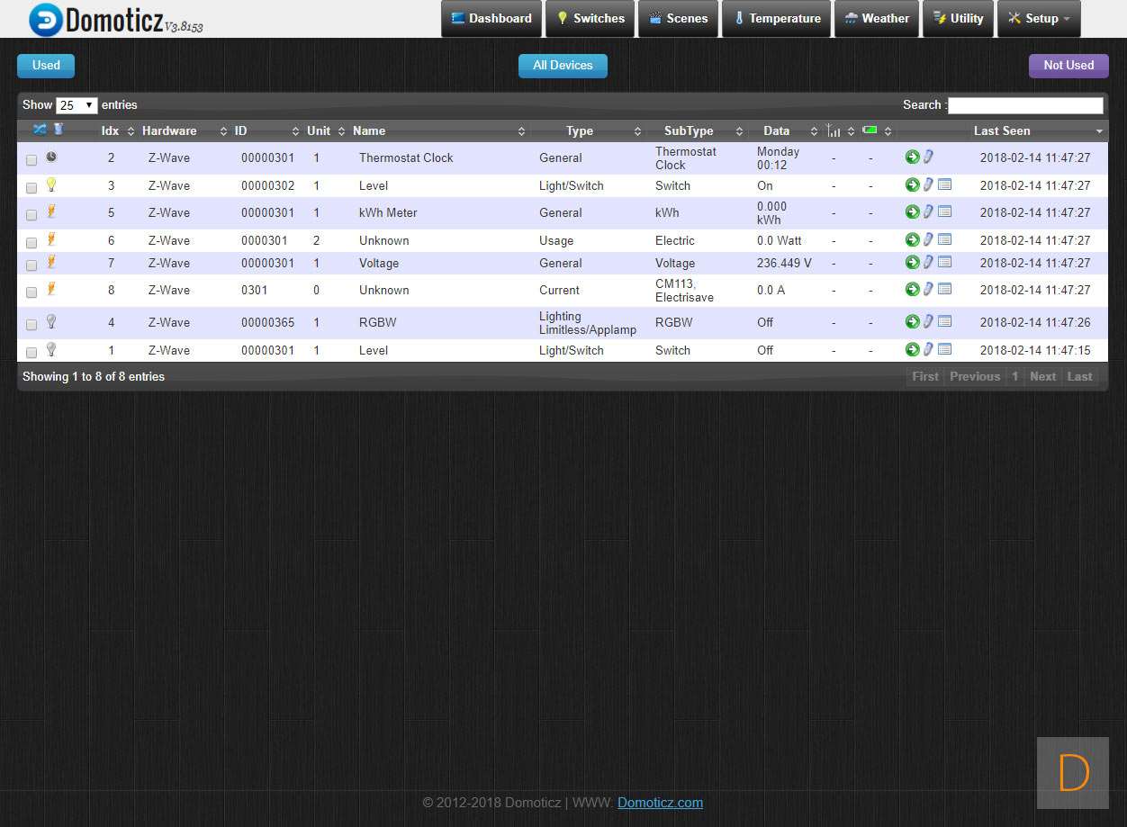Click into the Search input field
Image resolution: width=1127 pixels, height=827 pixels.
1024,105
